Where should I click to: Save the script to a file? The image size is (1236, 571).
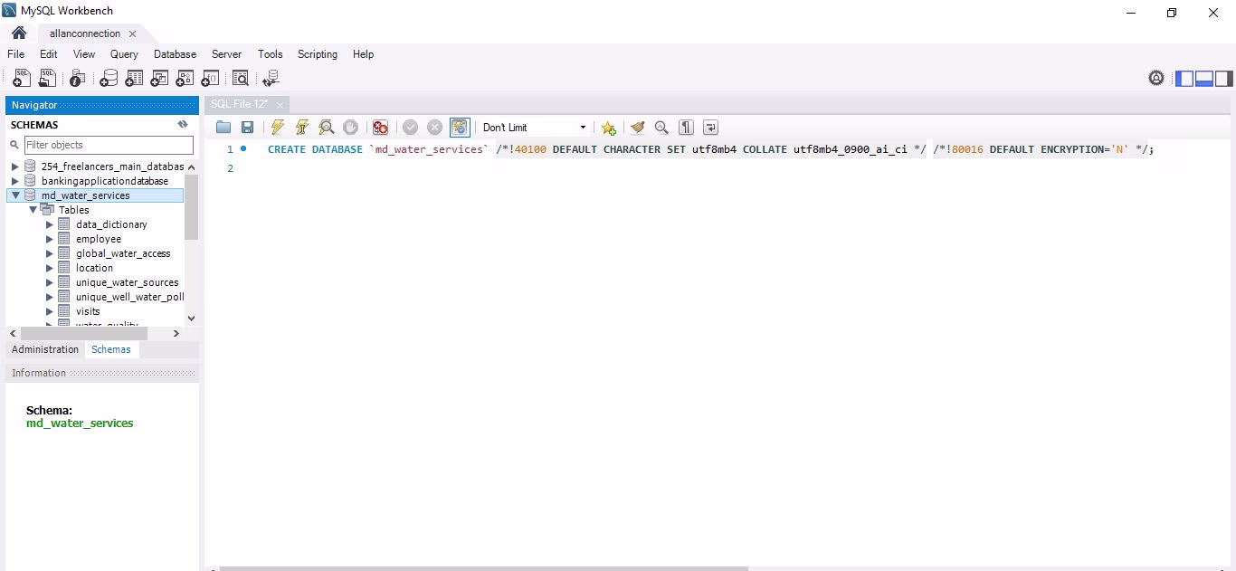click(247, 128)
